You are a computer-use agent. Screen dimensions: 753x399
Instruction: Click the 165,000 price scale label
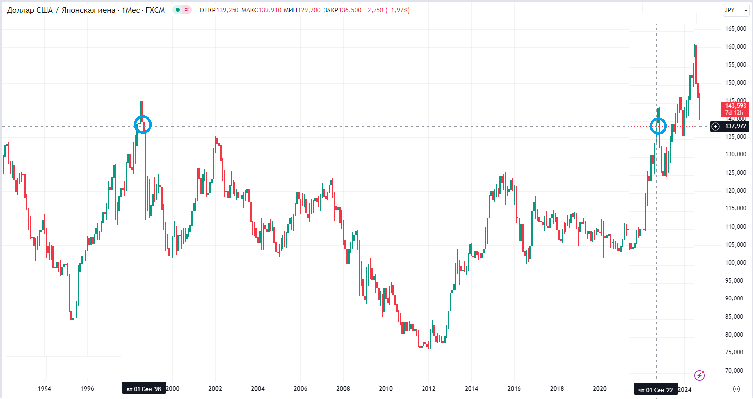736,29
